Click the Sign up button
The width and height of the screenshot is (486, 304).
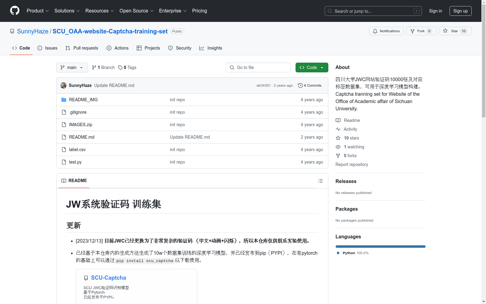pos(460,11)
